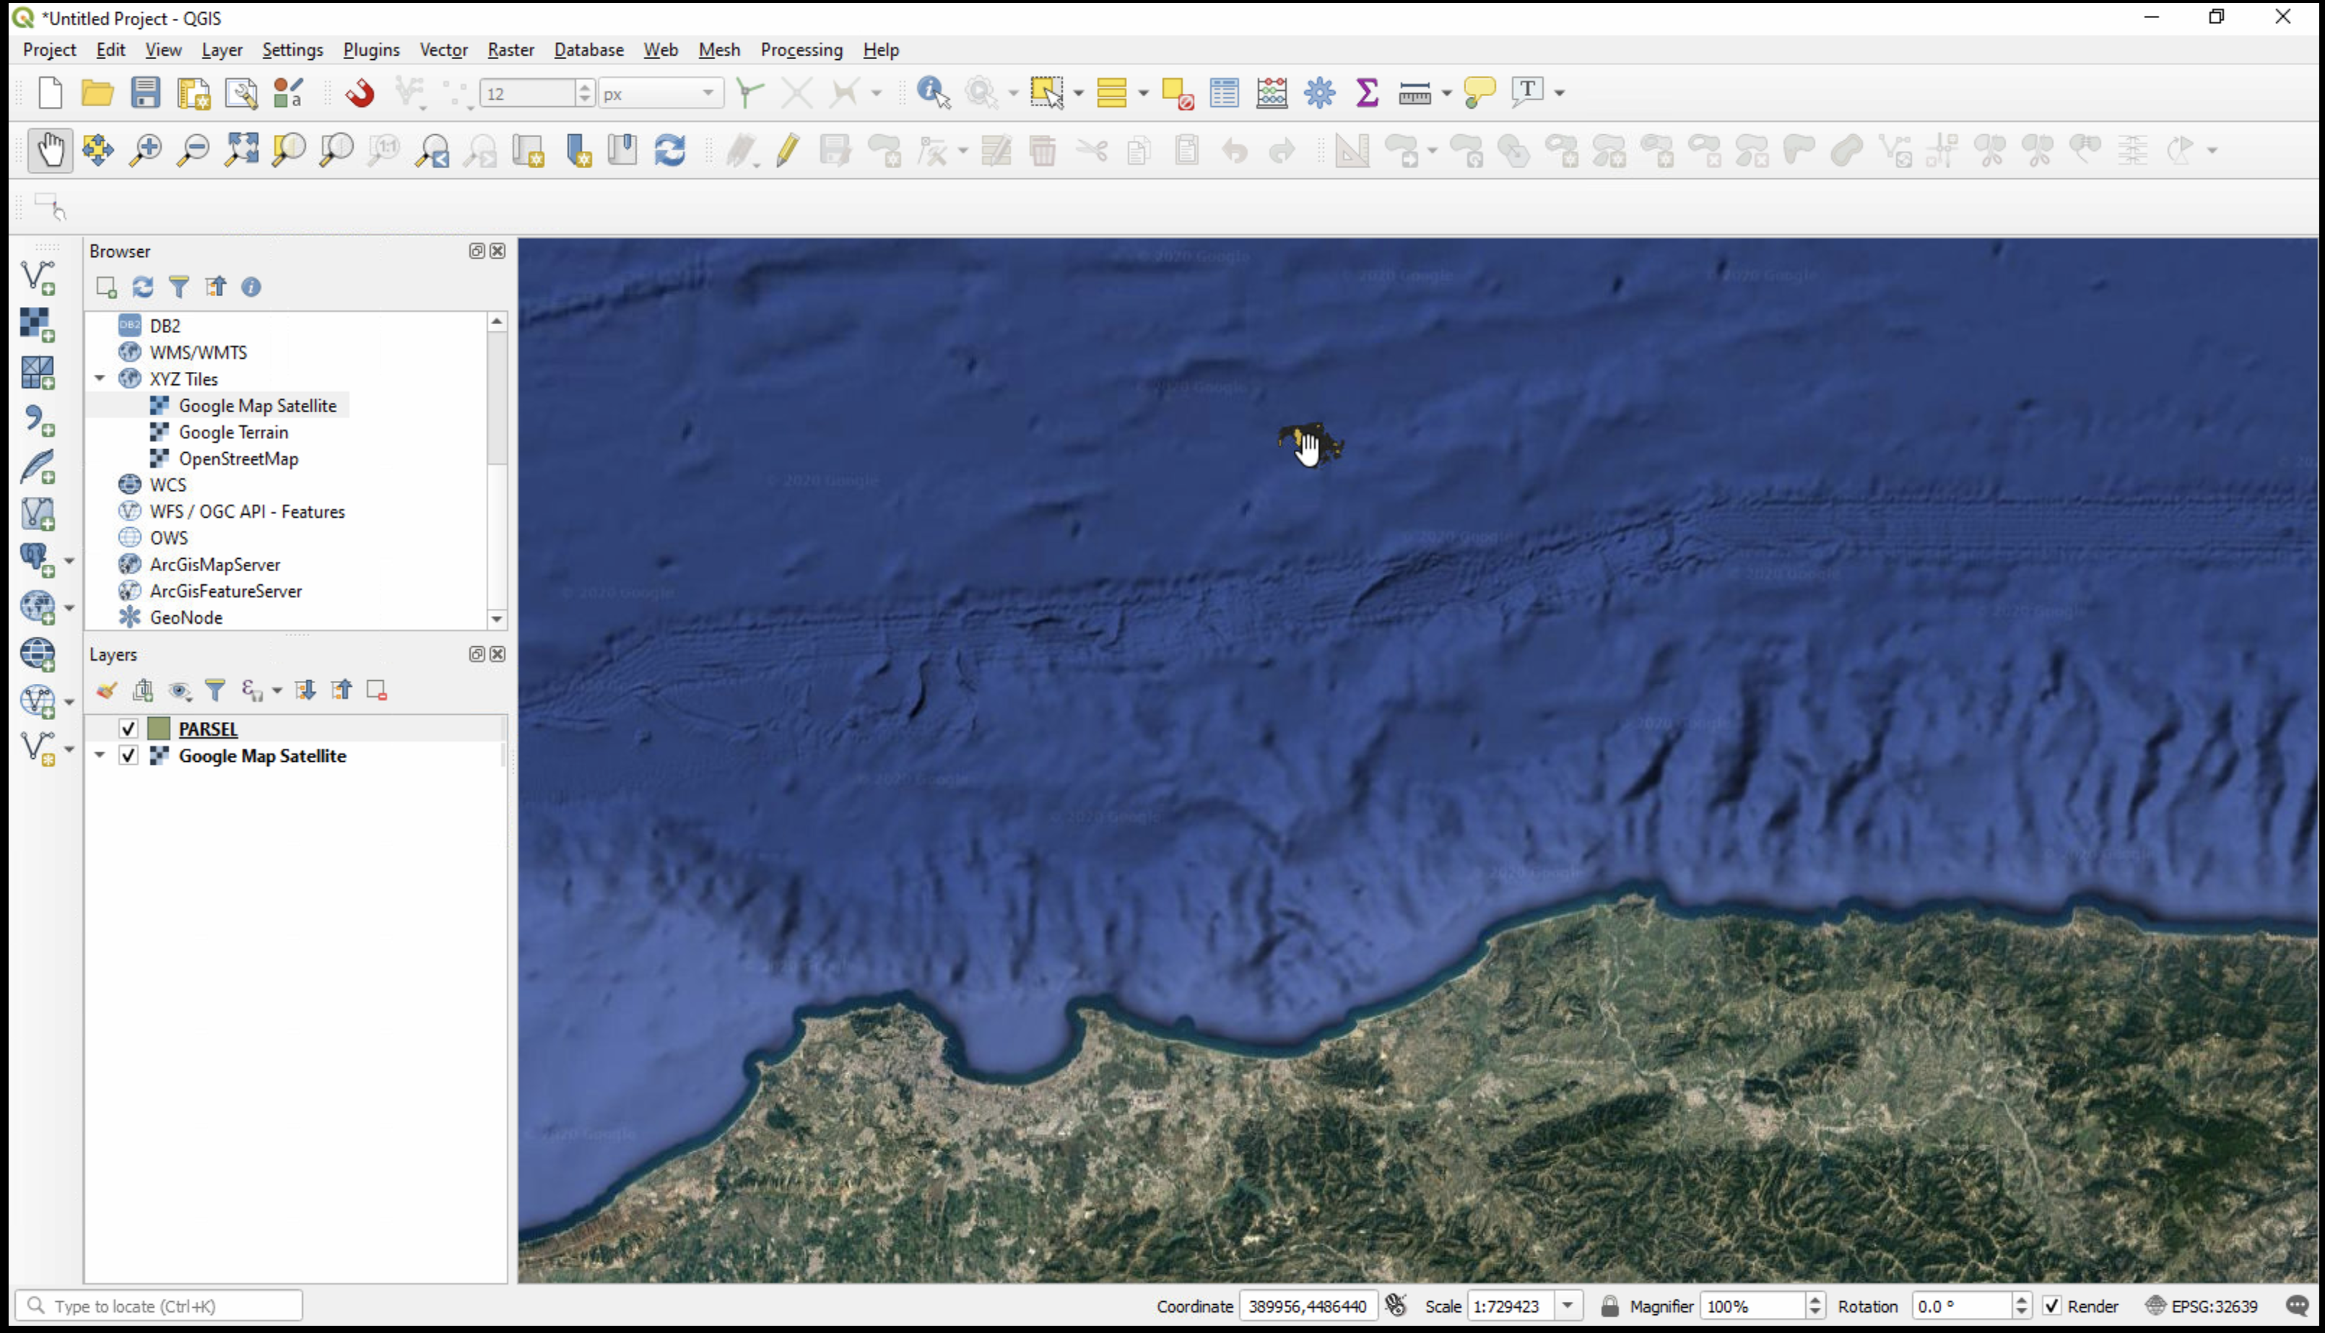Image resolution: width=2325 pixels, height=1333 pixels.
Task: Pan map to selection icon
Action: [x=97, y=149]
